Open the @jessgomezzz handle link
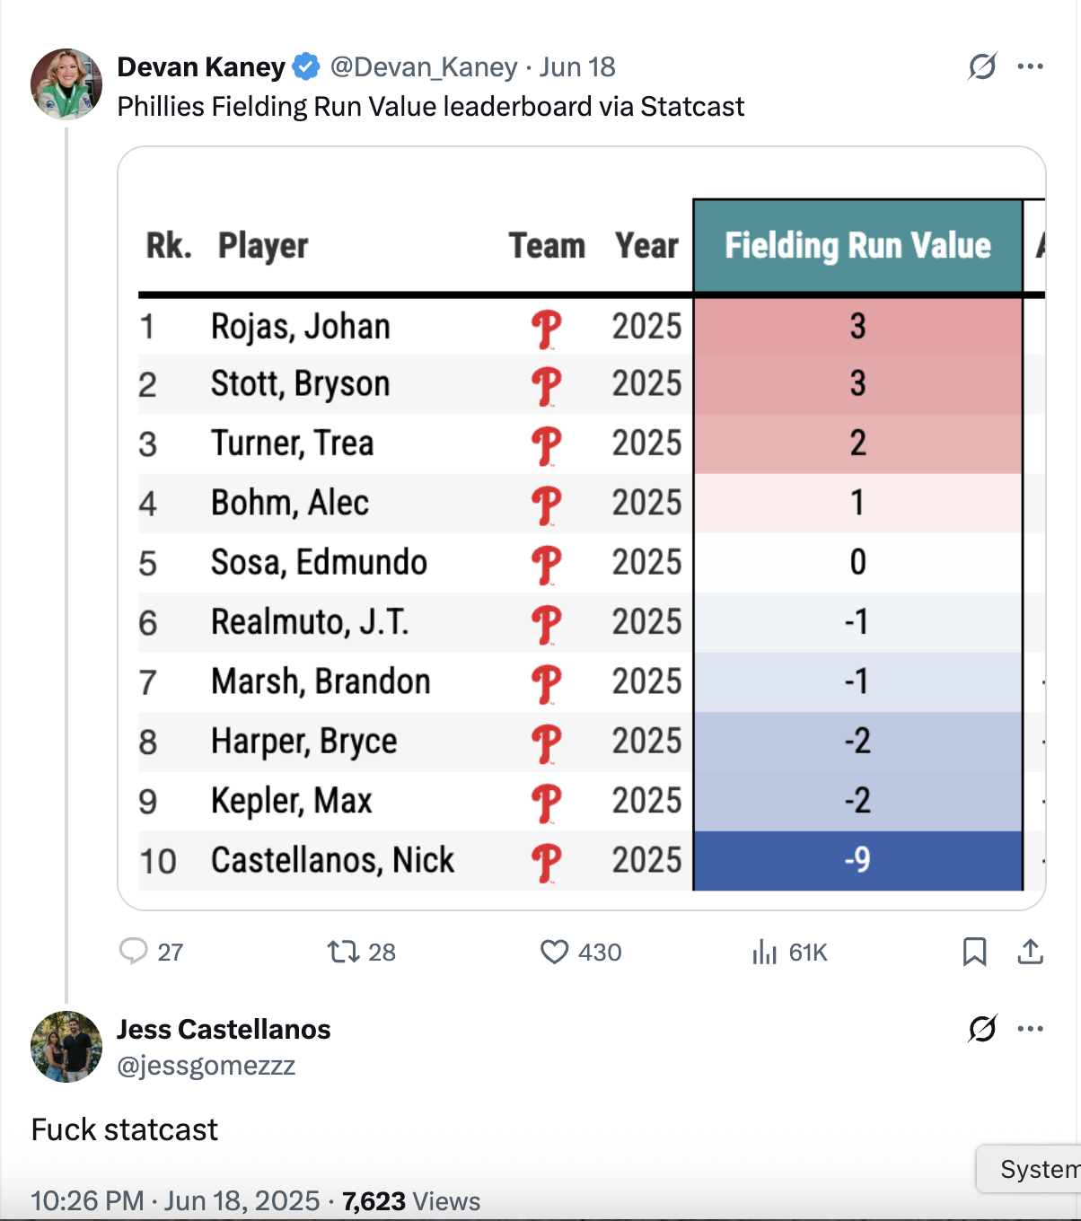The image size is (1081, 1221). tap(207, 1066)
